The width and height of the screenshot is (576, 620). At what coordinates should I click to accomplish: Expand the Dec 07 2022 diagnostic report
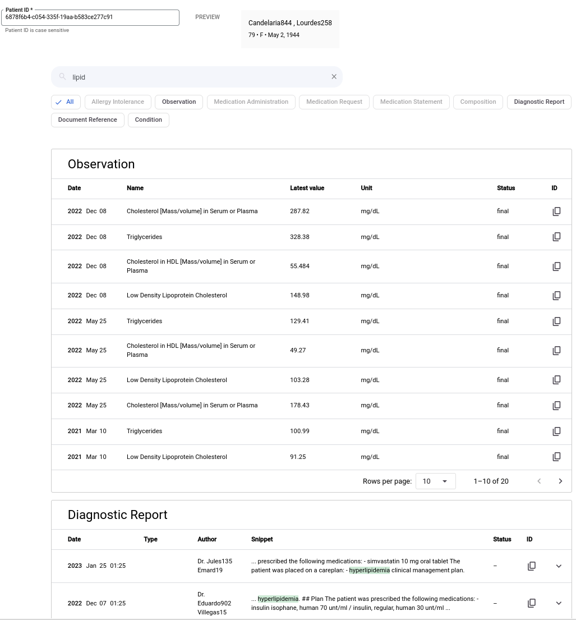tap(559, 603)
